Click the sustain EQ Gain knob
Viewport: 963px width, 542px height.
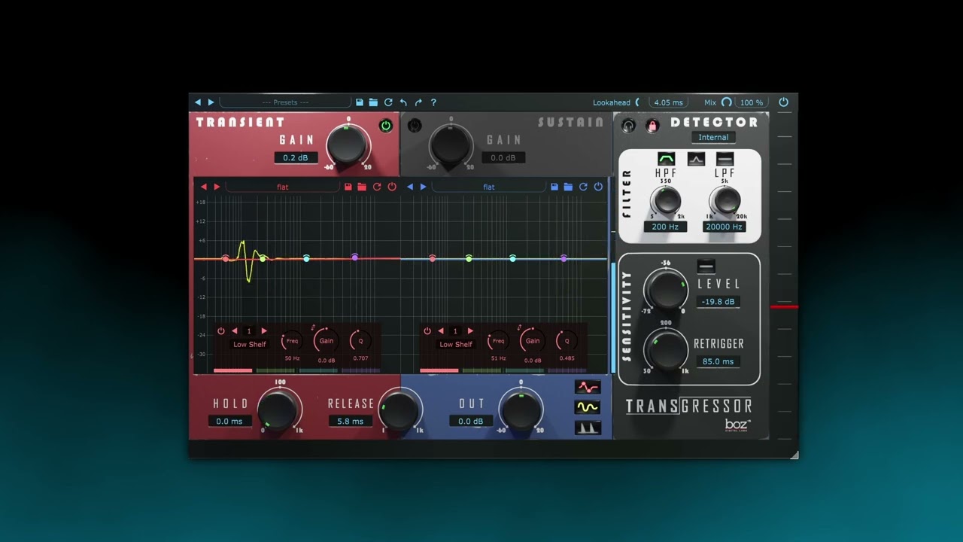[533, 340]
